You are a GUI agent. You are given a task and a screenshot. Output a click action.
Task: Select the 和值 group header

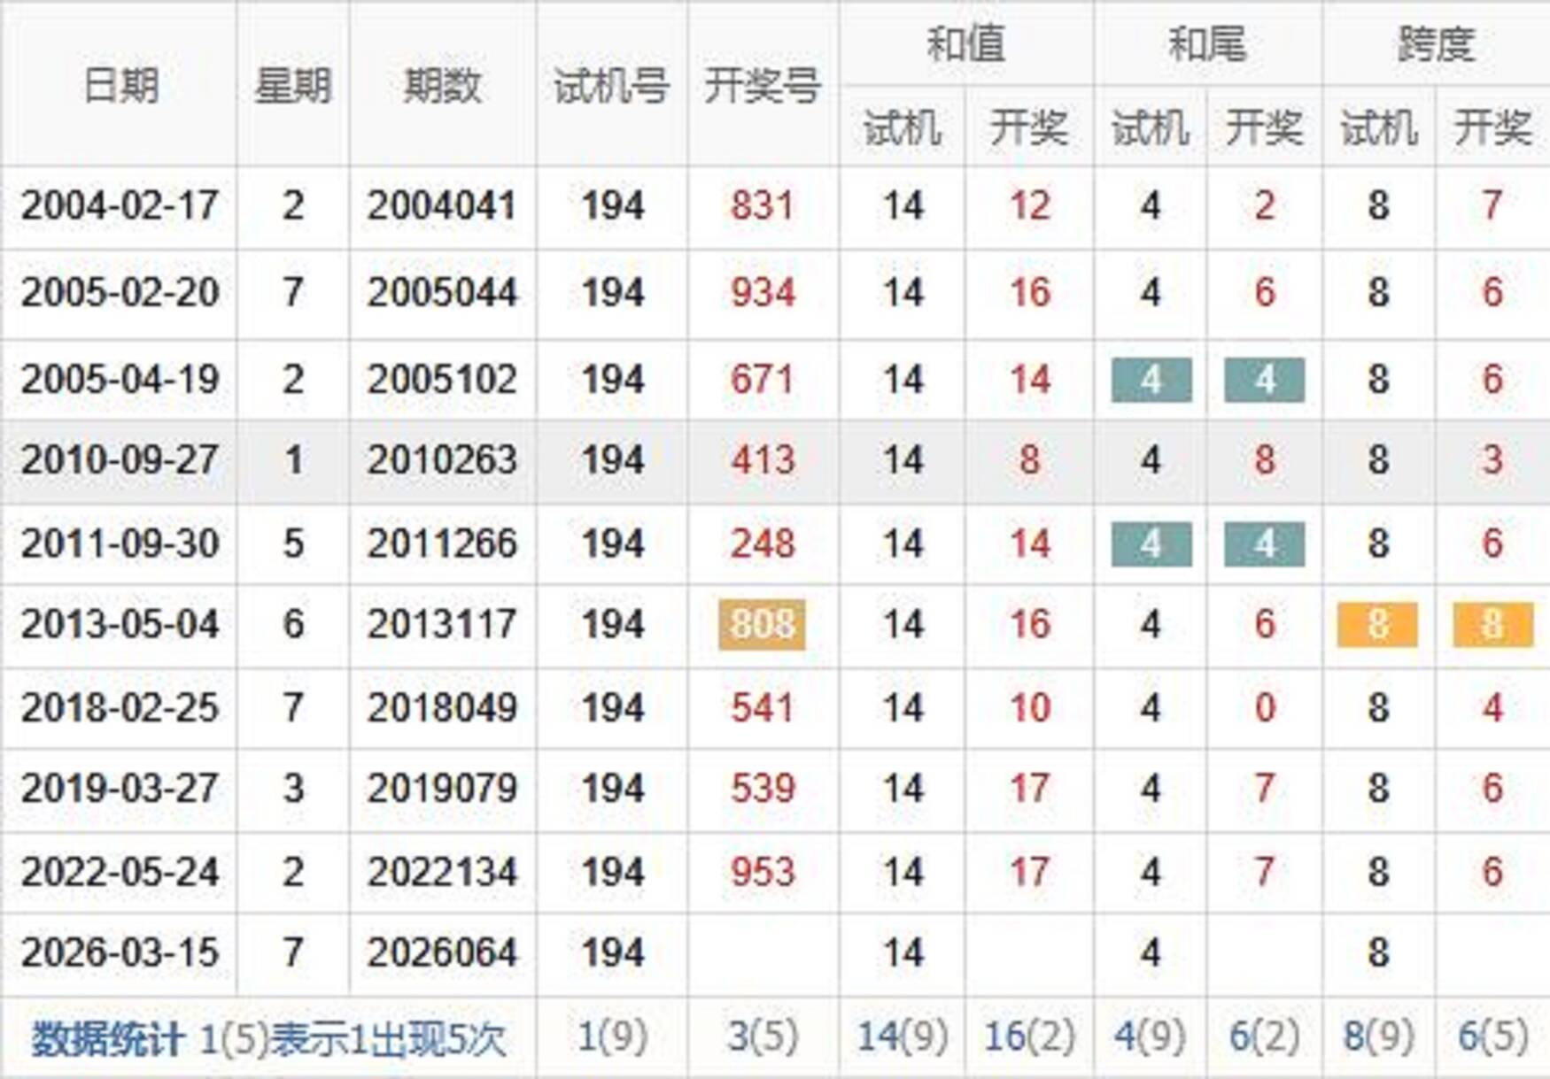pos(965,43)
